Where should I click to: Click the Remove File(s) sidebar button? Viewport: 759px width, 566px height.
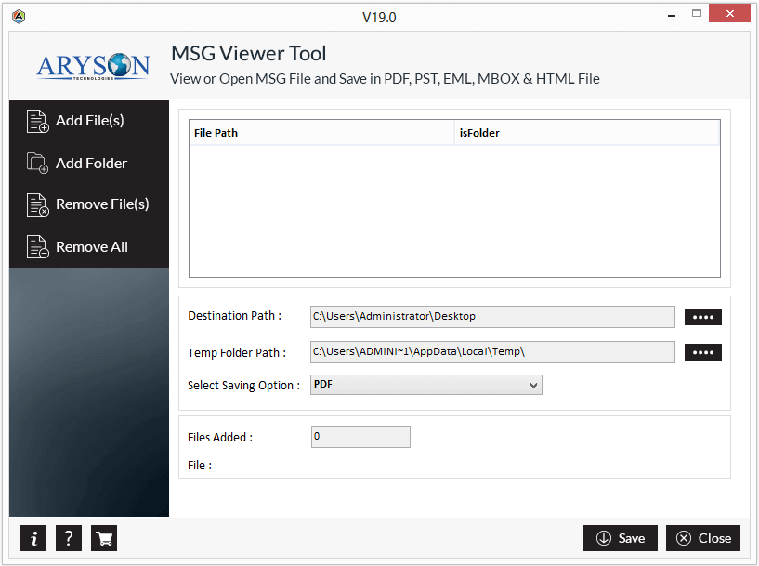point(89,204)
